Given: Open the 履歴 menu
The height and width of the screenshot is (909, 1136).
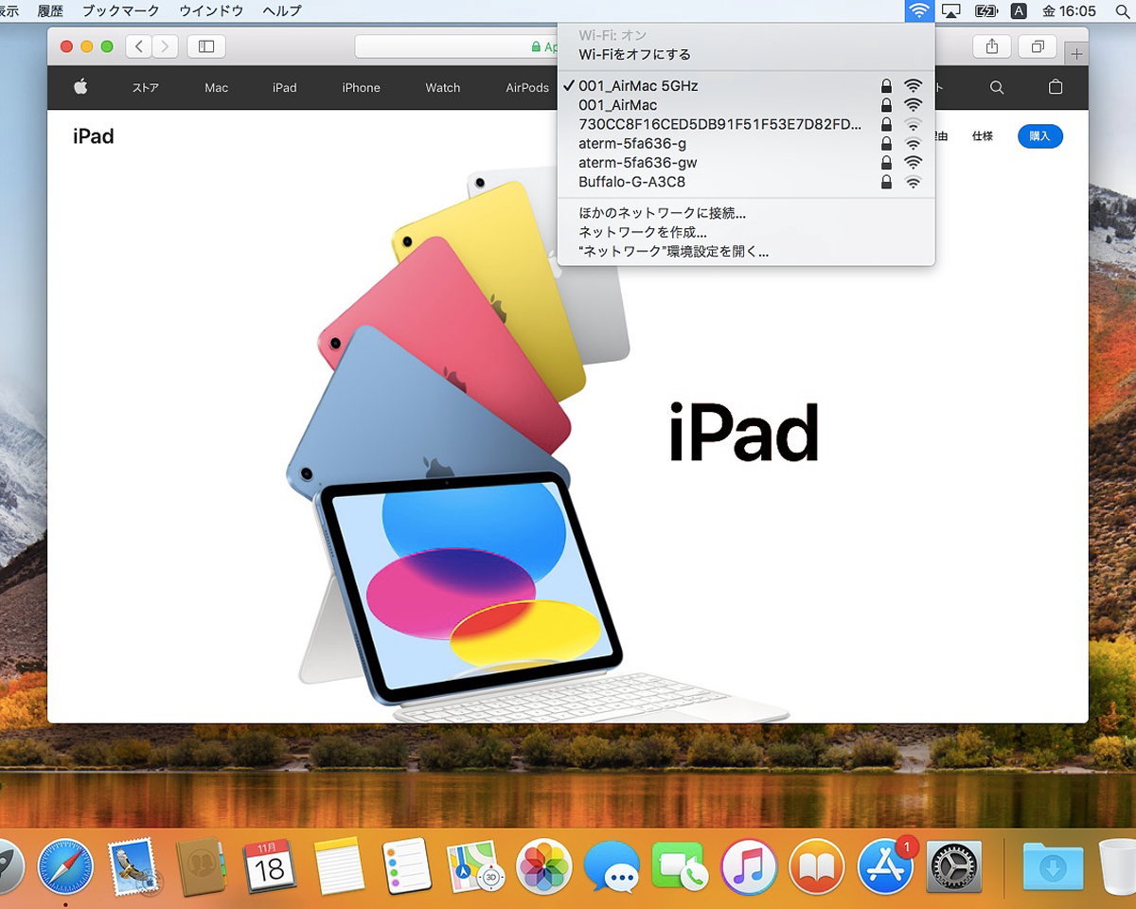Looking at the screenshot, I should 50,11.
